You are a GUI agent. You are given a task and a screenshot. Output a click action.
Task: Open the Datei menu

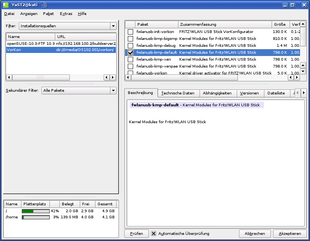9,14
